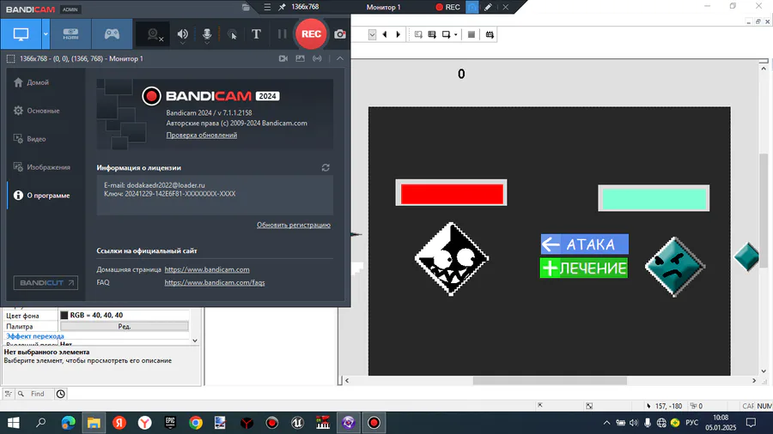Open recording bar hamburger menu

pyautogui.click(x=267, y=7)
